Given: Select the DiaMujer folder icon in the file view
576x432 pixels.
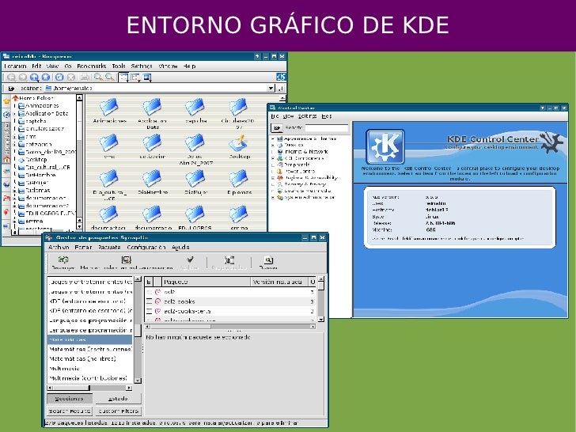Looking at the screenshot, I should 195,178.
